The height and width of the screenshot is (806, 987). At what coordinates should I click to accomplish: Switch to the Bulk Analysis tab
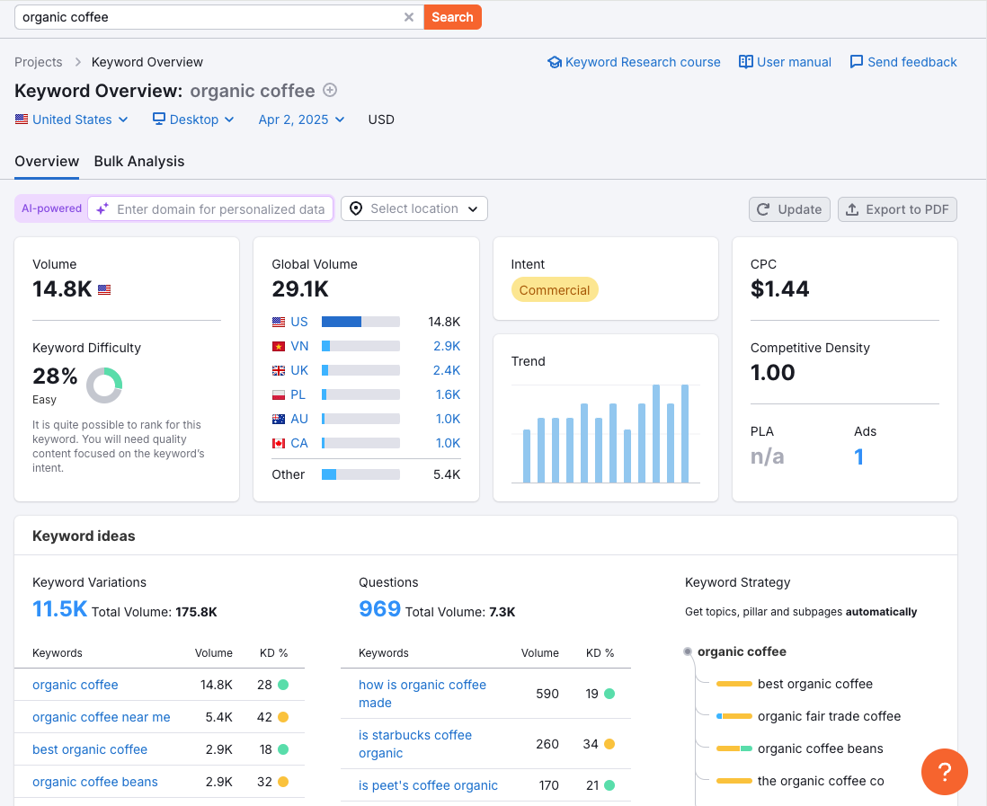(139, 162)
